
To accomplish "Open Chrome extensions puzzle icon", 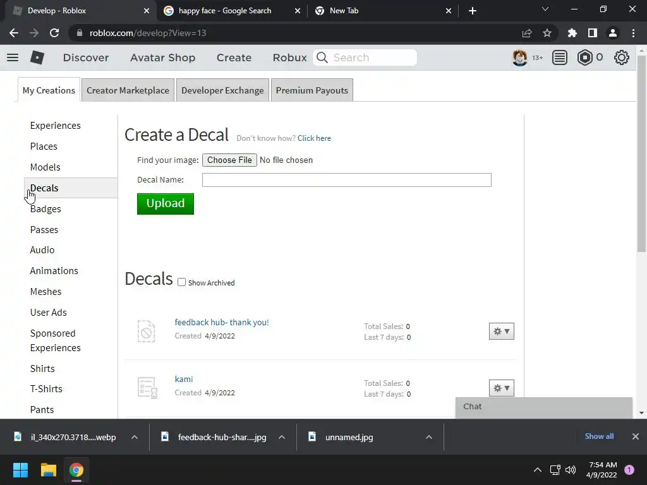I will click(x=572, y=33).
